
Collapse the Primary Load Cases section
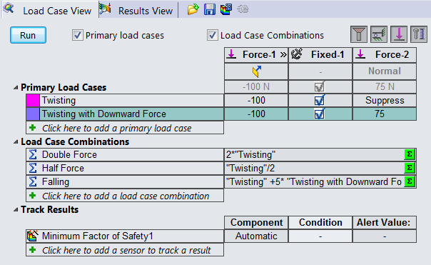click(16, 88)
